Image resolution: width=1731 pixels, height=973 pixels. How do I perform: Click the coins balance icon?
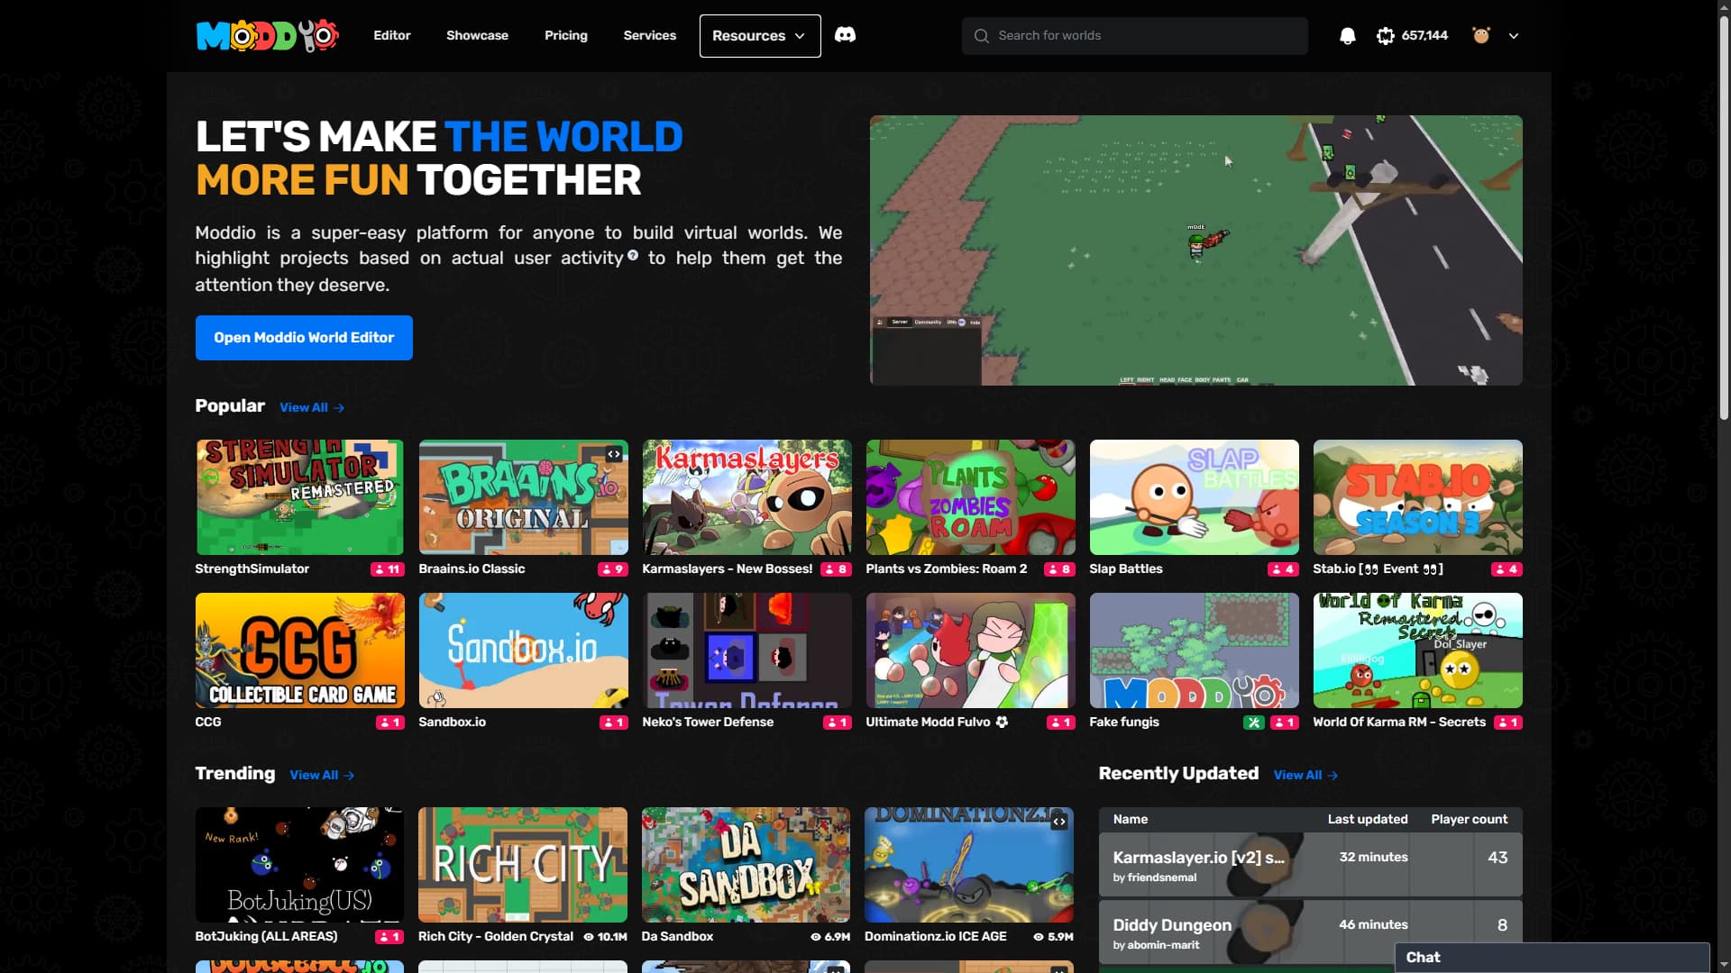(x=1386, y=36)
